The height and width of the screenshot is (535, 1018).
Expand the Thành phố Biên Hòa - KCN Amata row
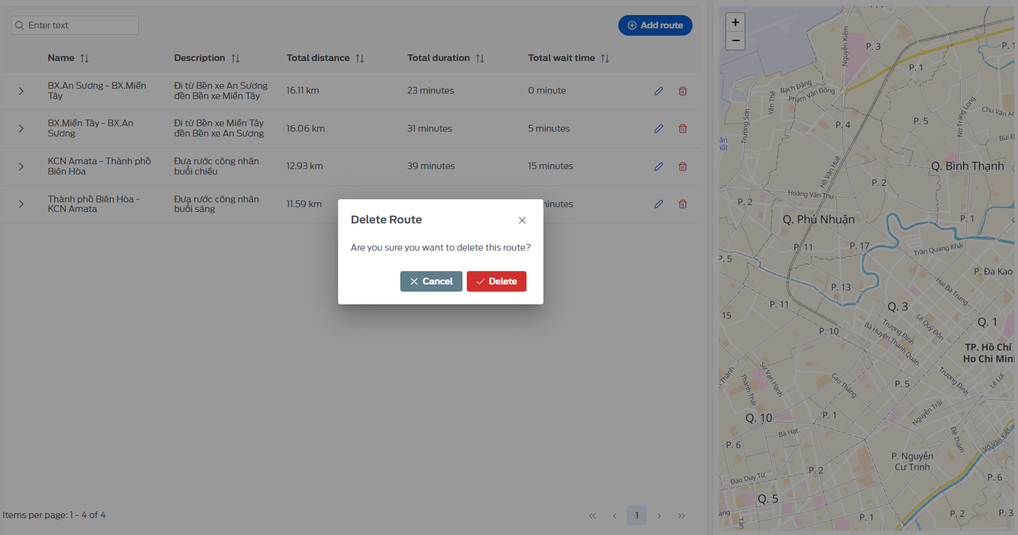[x=21, y=204]
